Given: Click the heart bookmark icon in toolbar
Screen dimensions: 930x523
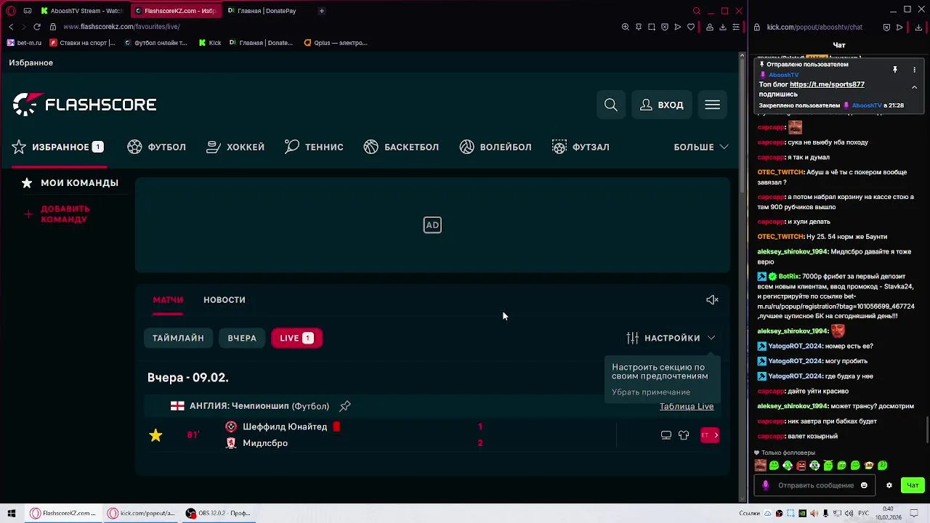Looking at the screenshot, I should (690, 27).
